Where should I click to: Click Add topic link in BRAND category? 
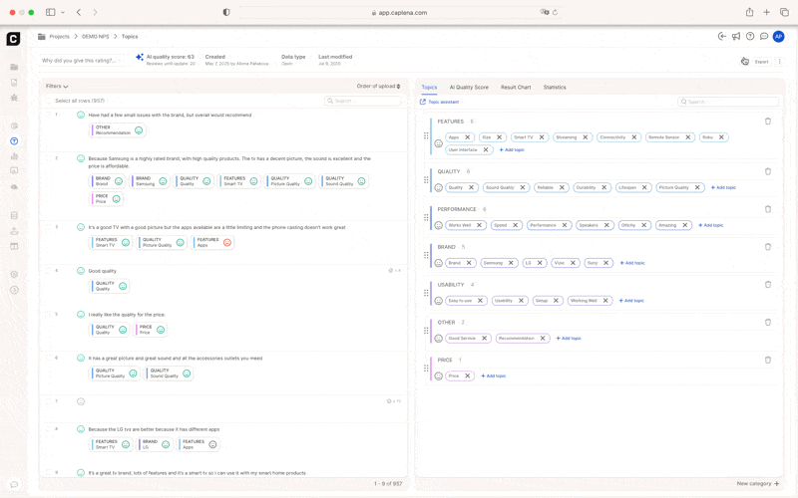tap(632, 263)
